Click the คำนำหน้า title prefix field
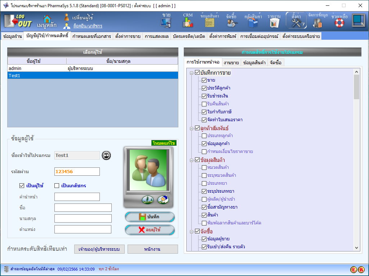369x276 pixels. pos(77,197)
